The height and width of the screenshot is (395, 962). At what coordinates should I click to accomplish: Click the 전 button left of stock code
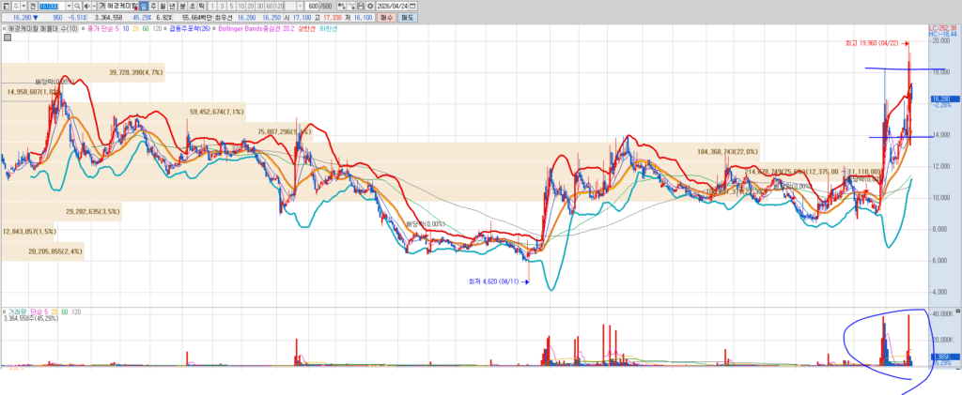tap(33, 7)
